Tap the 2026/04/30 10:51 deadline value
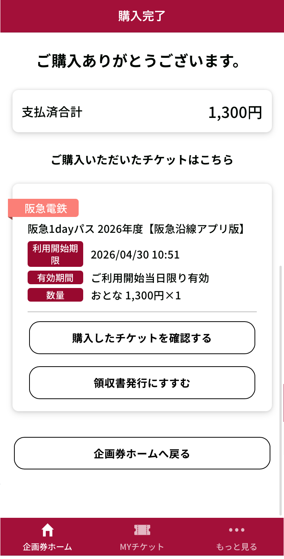Viewport: 284px width, 559px height. point(135,255)
